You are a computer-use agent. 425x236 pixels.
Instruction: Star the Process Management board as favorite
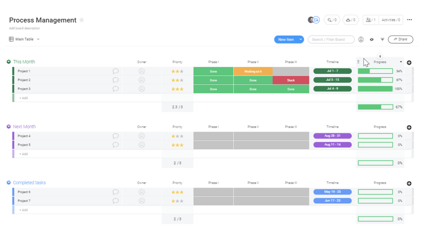(82, 20)
